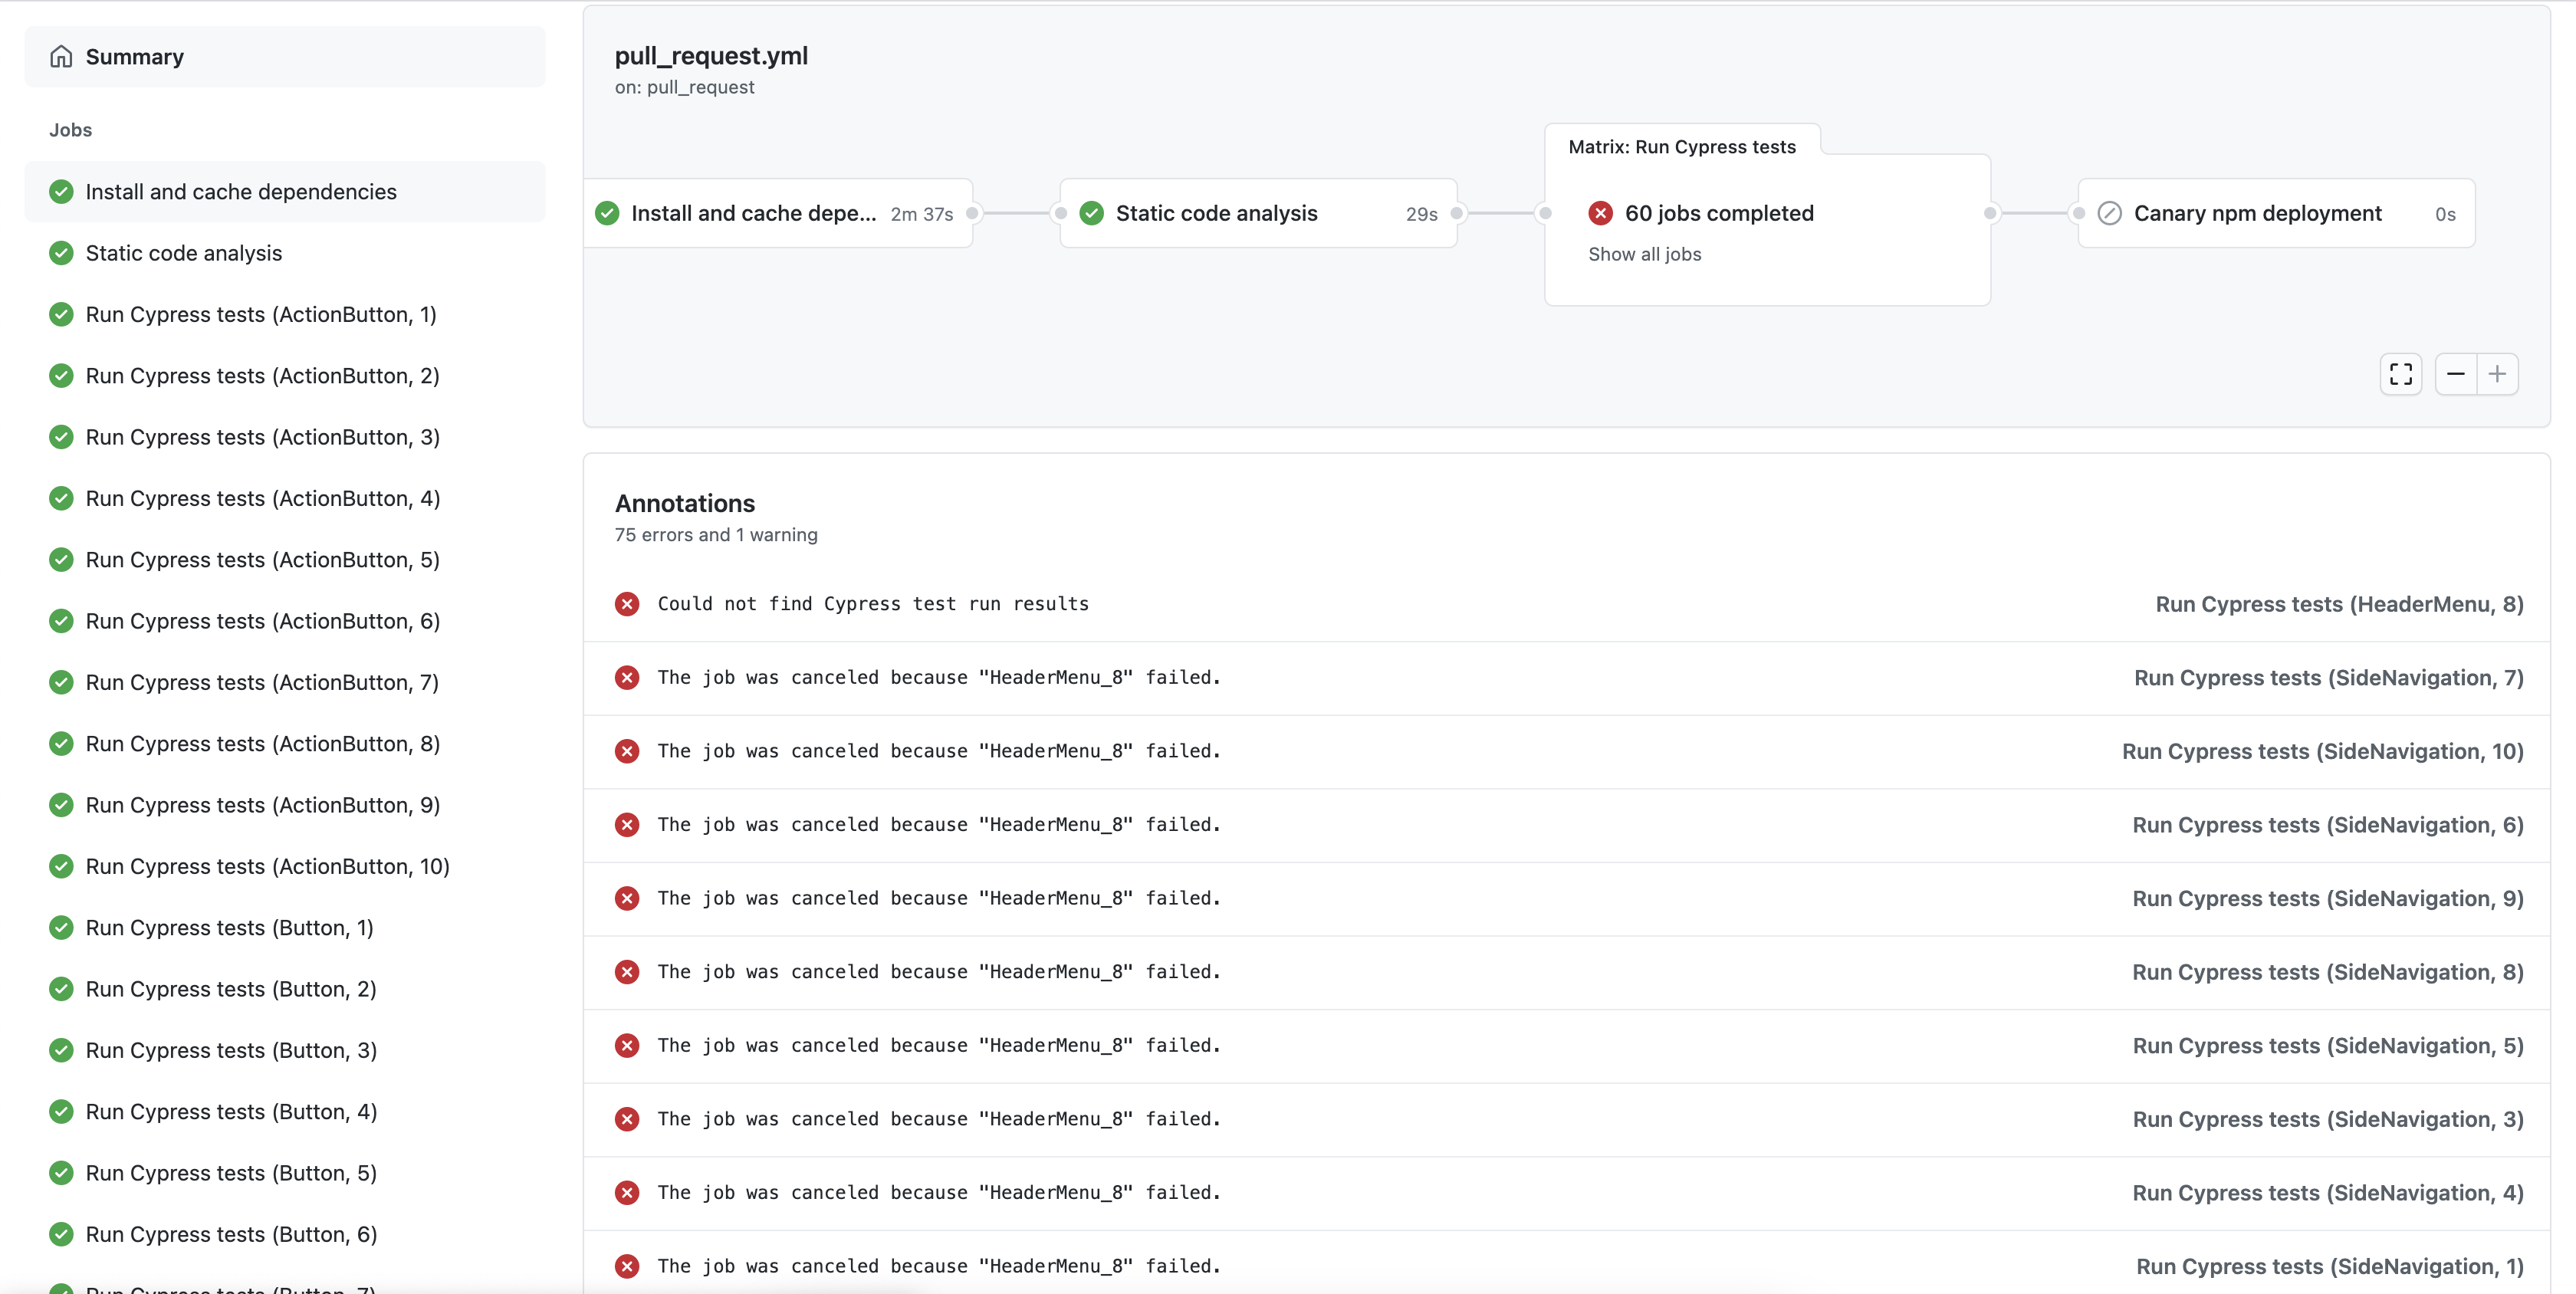The image size is (2576, 1294).
Task: Open Run Cypress tests (ActionButton, 3) job
Action: pos(285,437)
